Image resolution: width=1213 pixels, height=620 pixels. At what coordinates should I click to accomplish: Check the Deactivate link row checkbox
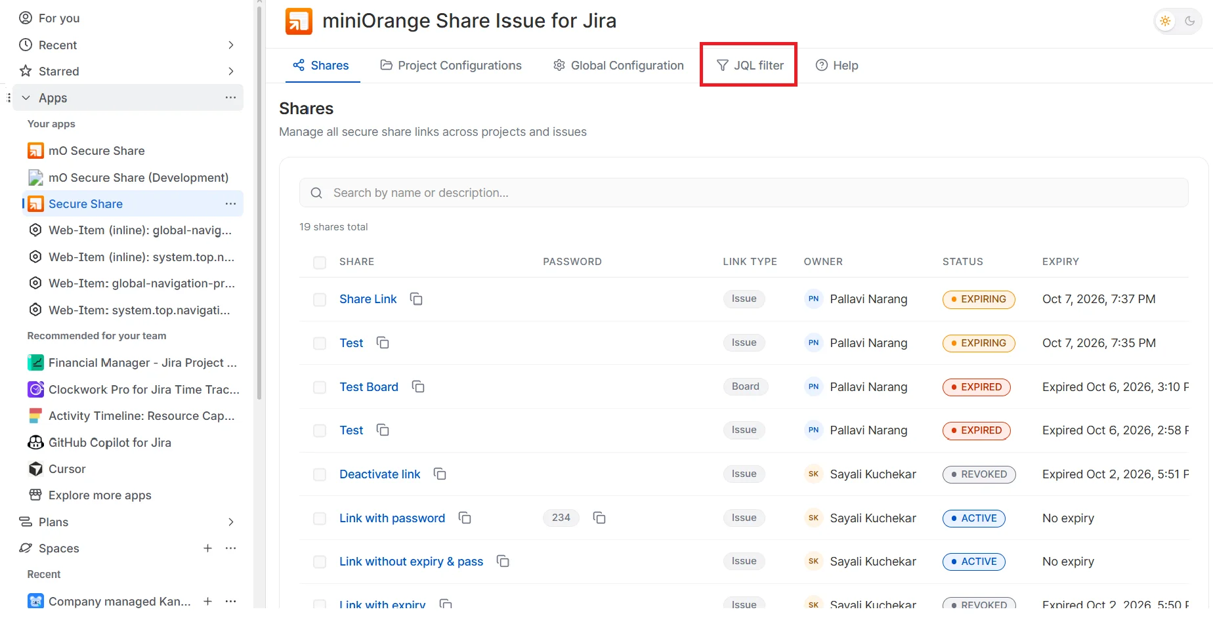click(x=320, y=475)
